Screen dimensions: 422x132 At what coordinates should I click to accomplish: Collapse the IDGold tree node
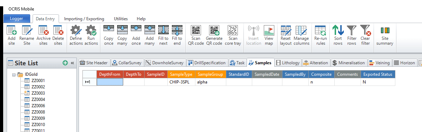(x=14, y=74)
